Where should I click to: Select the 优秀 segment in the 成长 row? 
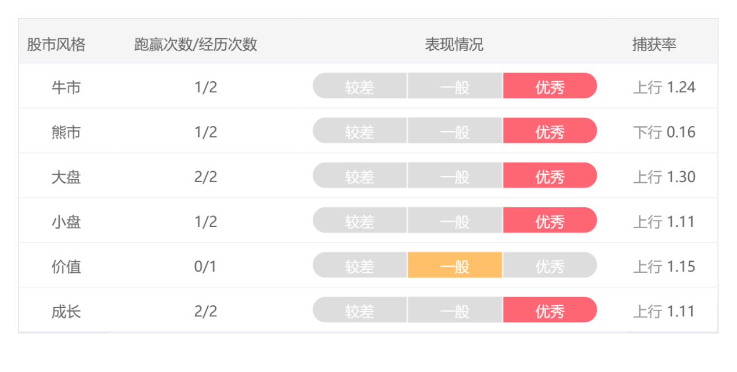(550, 310)
